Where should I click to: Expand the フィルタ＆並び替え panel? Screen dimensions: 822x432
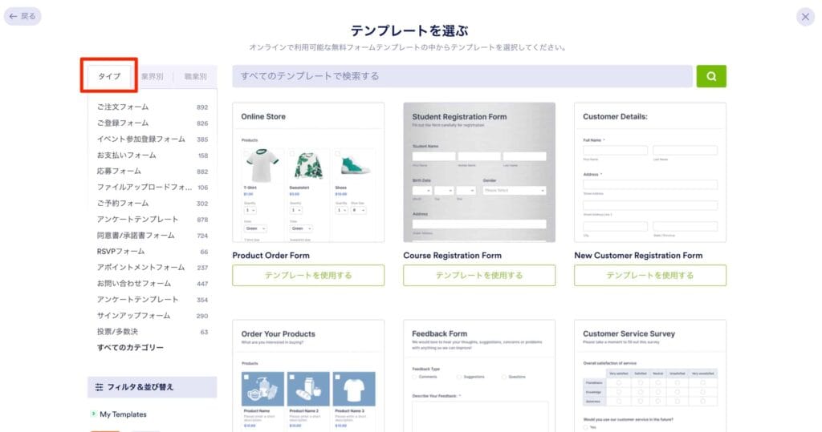pos(152,387)
